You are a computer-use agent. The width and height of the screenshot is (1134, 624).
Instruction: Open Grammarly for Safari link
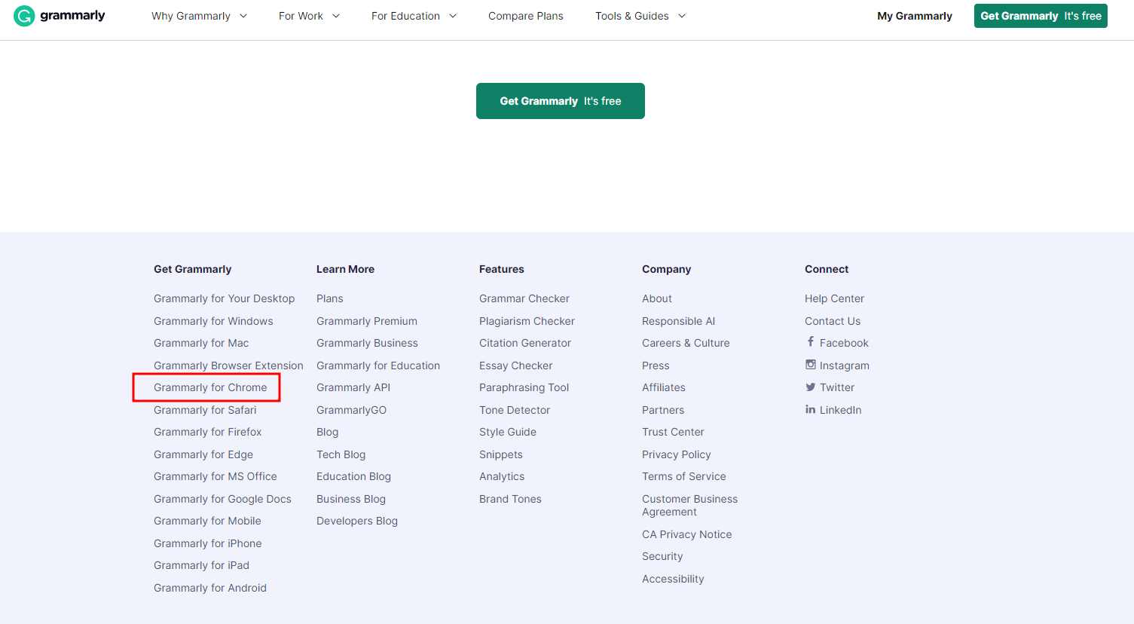click(x=205, y=410)
